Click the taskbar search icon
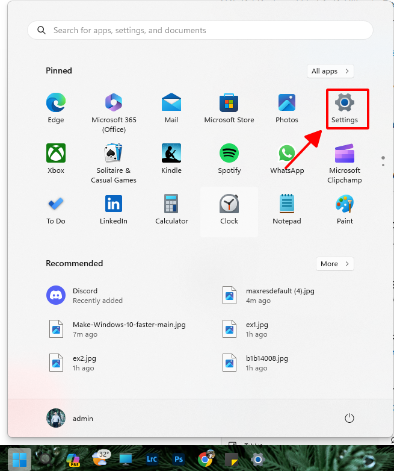 coord(45,459)
